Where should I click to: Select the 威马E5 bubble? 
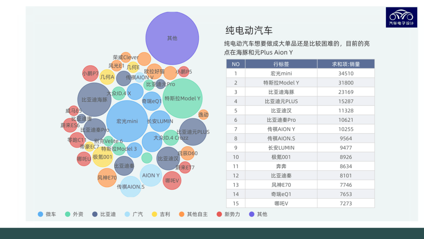point(73,111)
